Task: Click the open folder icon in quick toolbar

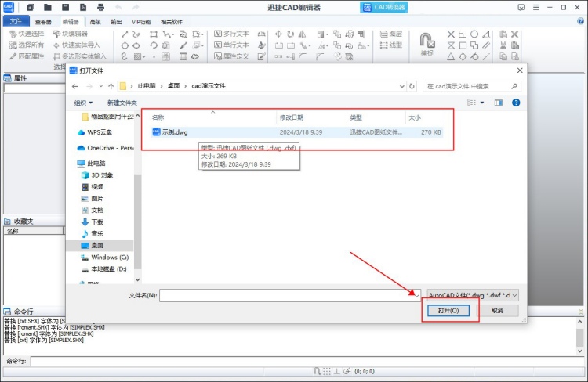Action: pyautogui.click(x=48, y=7)
